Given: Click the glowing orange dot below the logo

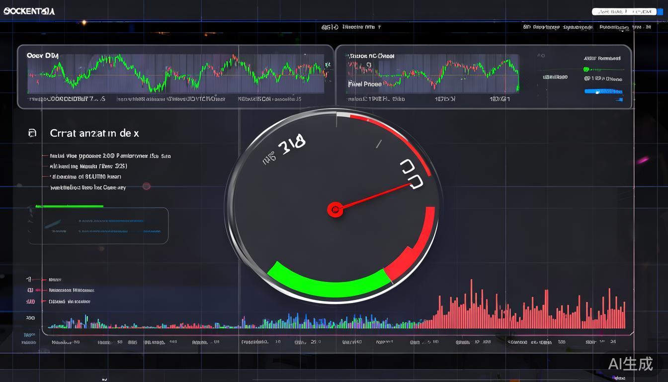Looking at the screenshot, I should [x=83, y=22].
